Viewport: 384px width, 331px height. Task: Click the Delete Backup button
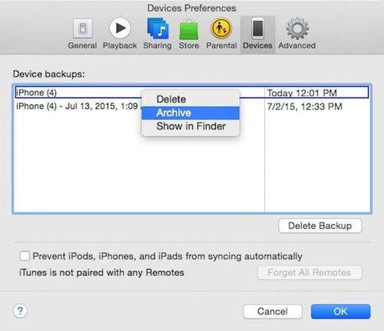320,226
